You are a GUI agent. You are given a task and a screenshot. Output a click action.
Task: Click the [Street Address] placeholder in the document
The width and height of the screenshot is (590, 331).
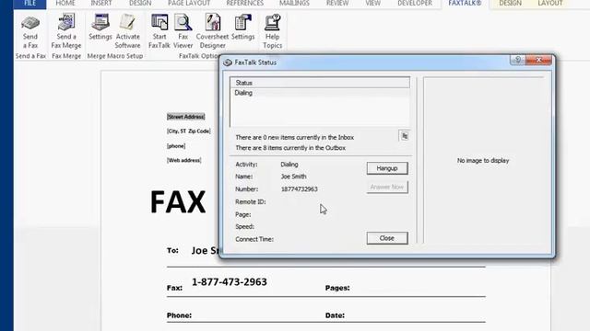pyautogui.click(x=186, y=117)
